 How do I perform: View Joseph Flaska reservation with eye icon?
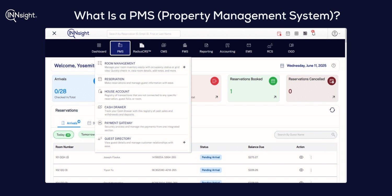tap(301, 157)
